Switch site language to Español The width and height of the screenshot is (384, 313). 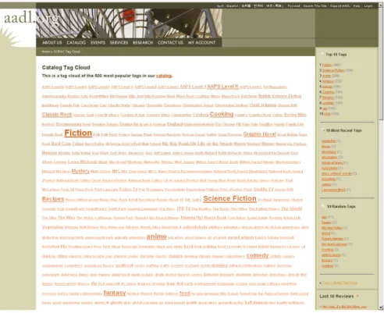click(232, 5)
